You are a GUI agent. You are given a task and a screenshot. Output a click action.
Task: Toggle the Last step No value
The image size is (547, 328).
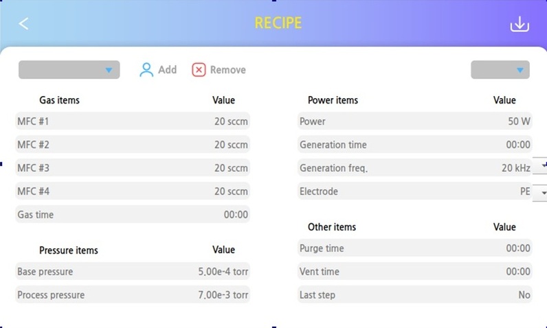524,294
